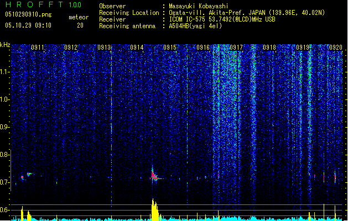The width and height of the screenshot is (348, 221).
Task: Click the tallest yellow intensity peak after 0914
Action: [155, 209]
